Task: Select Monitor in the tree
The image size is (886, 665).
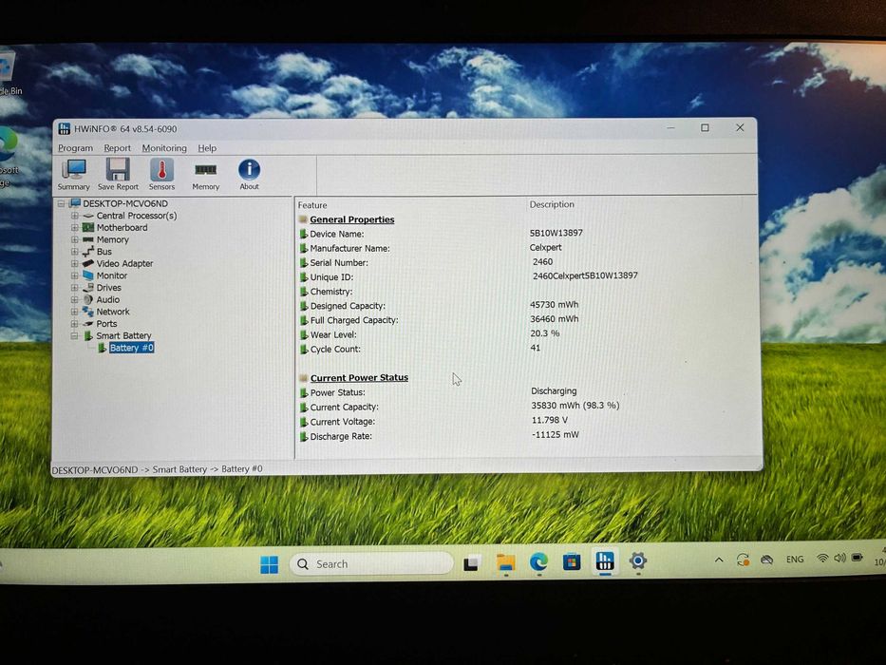Action: 111,275
